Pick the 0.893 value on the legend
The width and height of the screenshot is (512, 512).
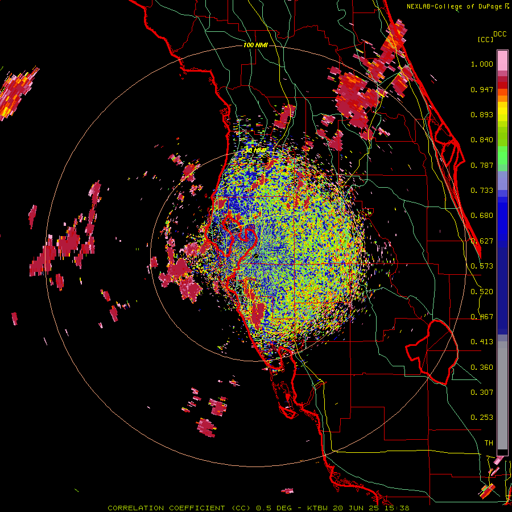coord(482,114)
